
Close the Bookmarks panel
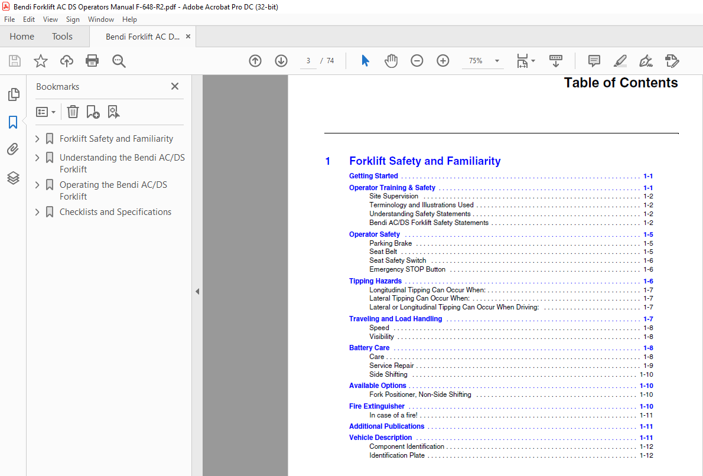coord(175,86)
